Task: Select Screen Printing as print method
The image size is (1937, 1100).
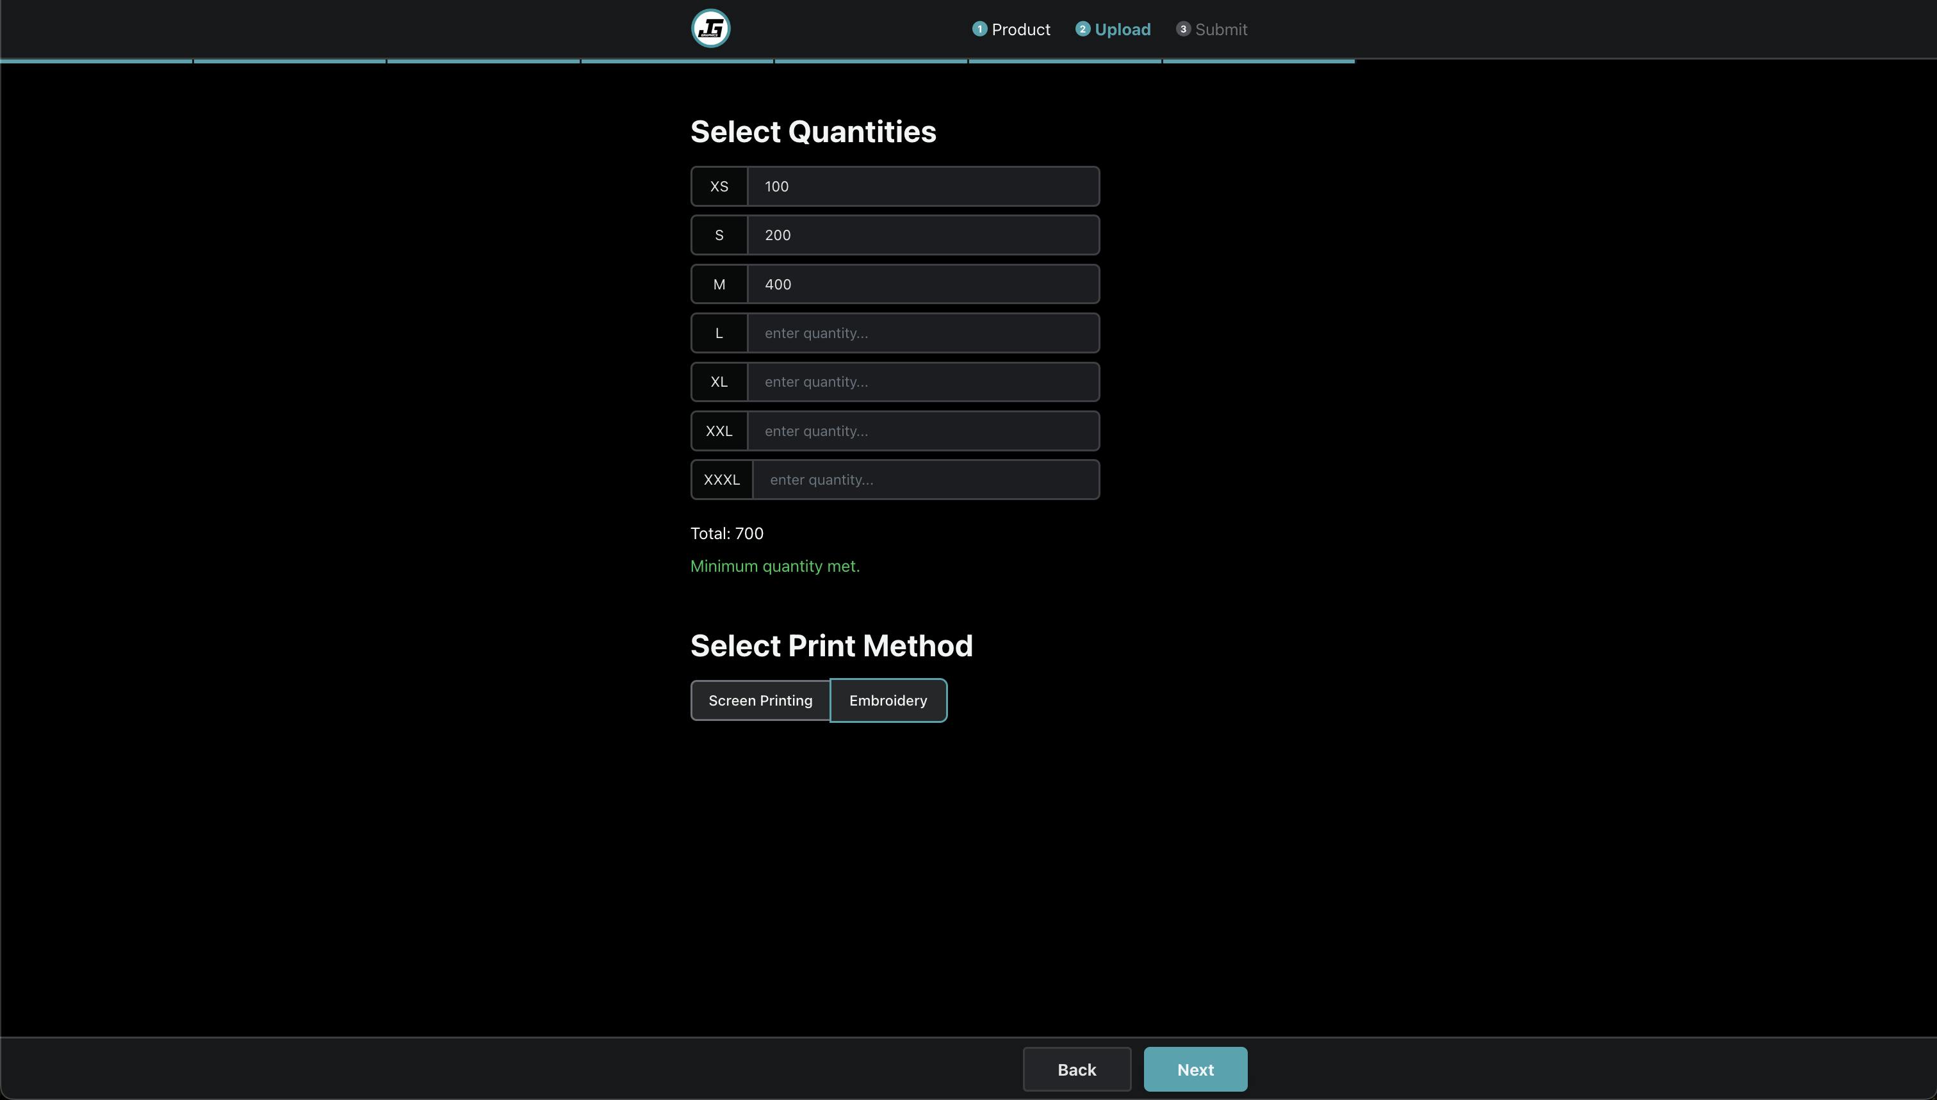Action: (x=760, y=700)
